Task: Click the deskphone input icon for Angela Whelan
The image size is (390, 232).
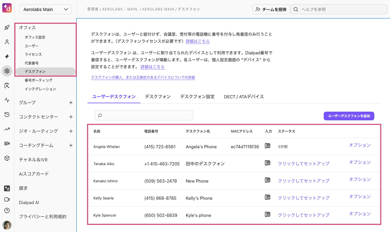Action: pyautogui.click(x=268, y=146)
